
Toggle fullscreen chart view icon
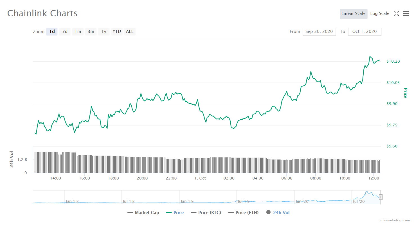point(396,13)
